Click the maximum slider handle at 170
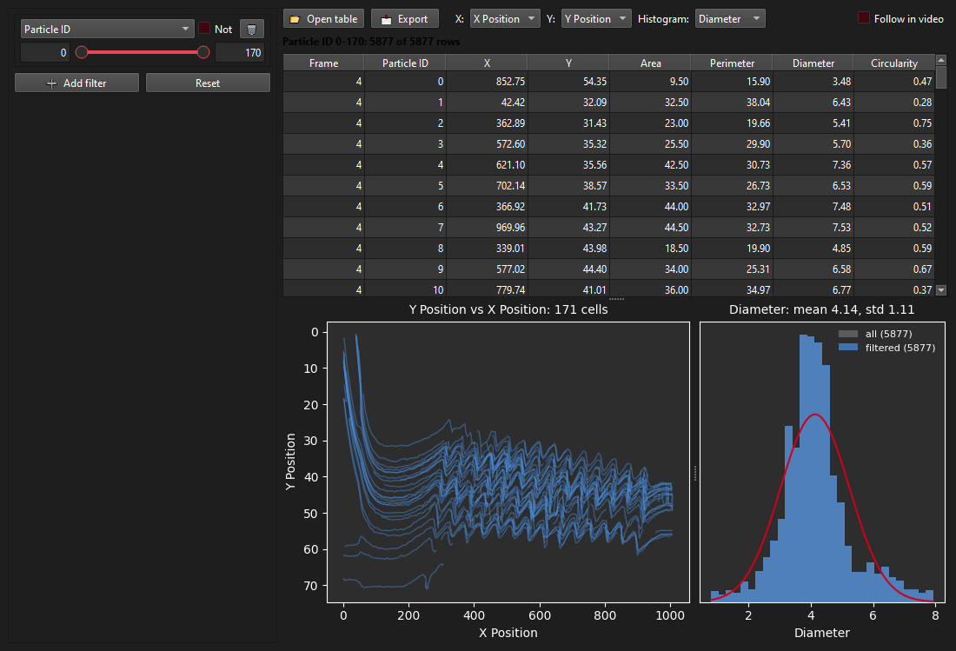 tap(203, 52)
